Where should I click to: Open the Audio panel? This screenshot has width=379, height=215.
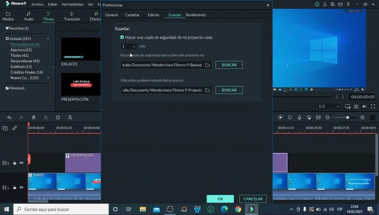[x=29, y=16]
